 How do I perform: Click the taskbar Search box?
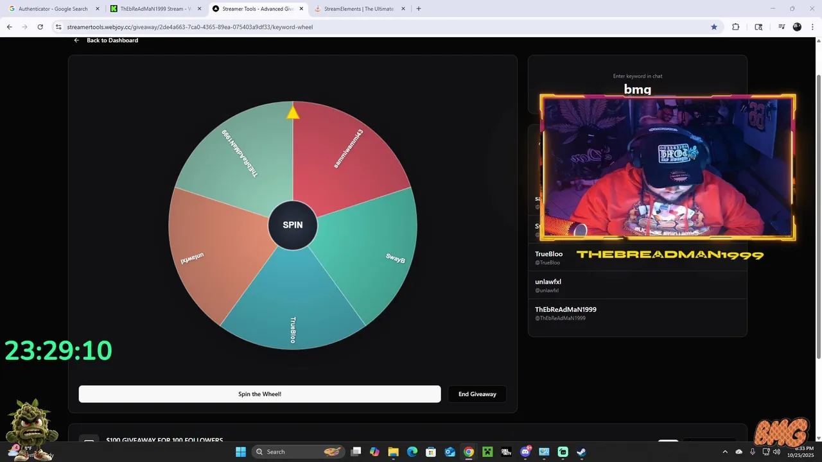(x=299, y=452)
